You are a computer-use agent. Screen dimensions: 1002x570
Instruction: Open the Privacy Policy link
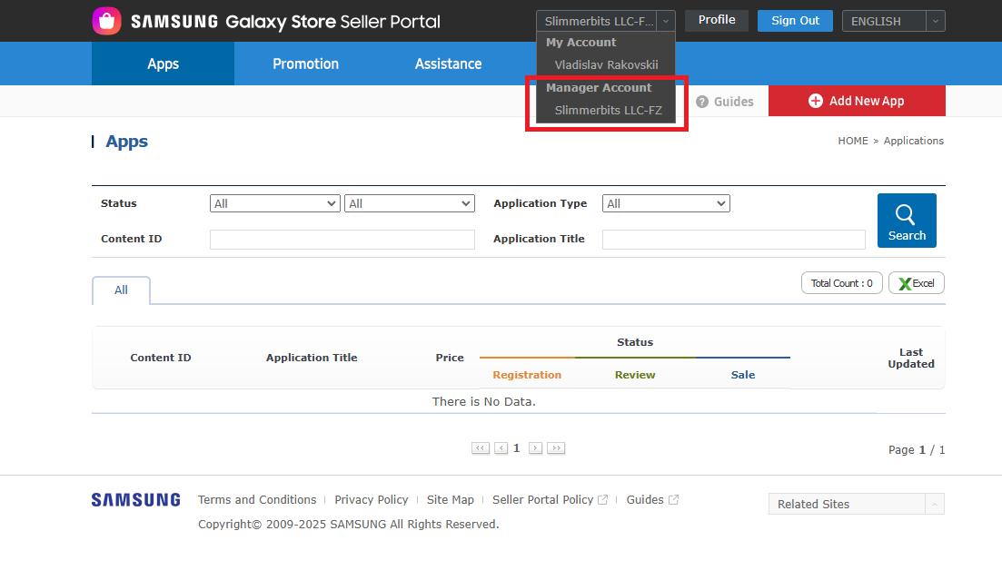[372, 500]
